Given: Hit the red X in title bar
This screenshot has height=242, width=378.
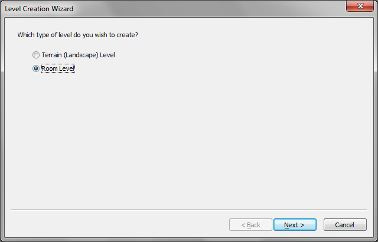Looking at the screenshot, I should click(360, 6).
